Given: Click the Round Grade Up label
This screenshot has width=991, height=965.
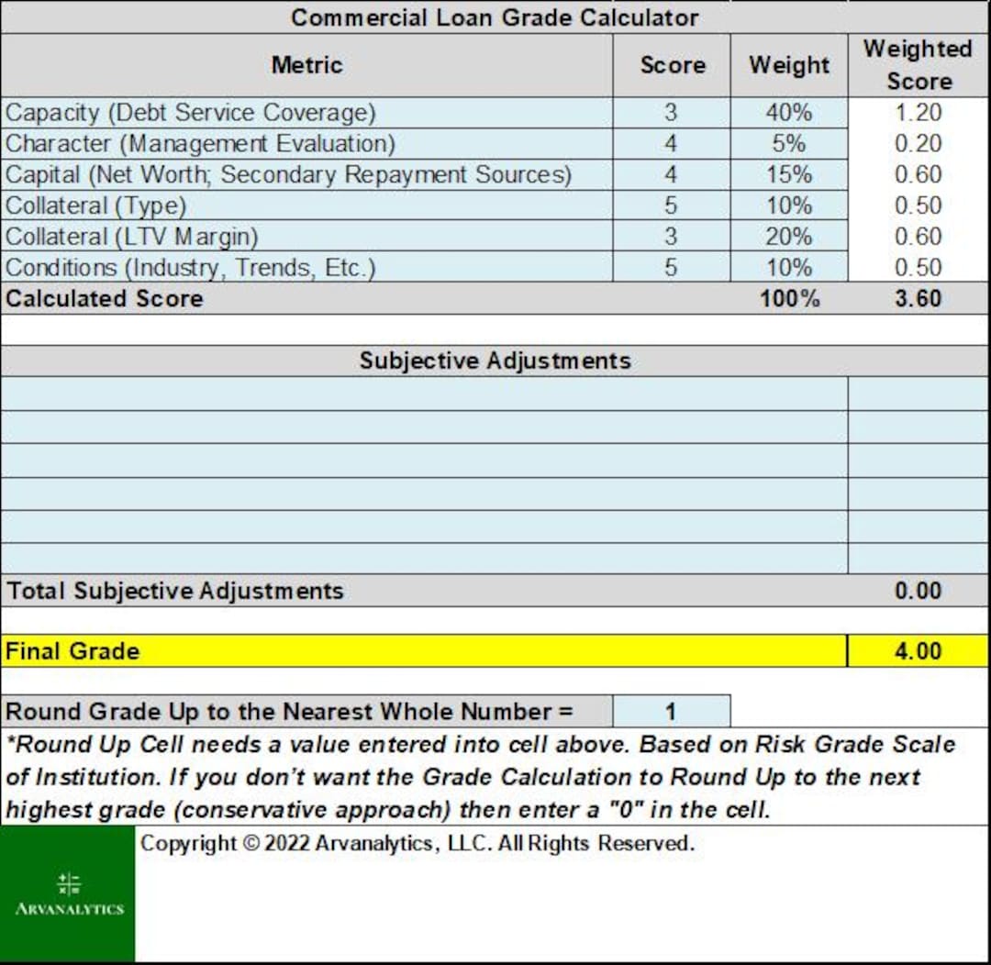Looking at the screenshot, I should (x=289, y=712).
